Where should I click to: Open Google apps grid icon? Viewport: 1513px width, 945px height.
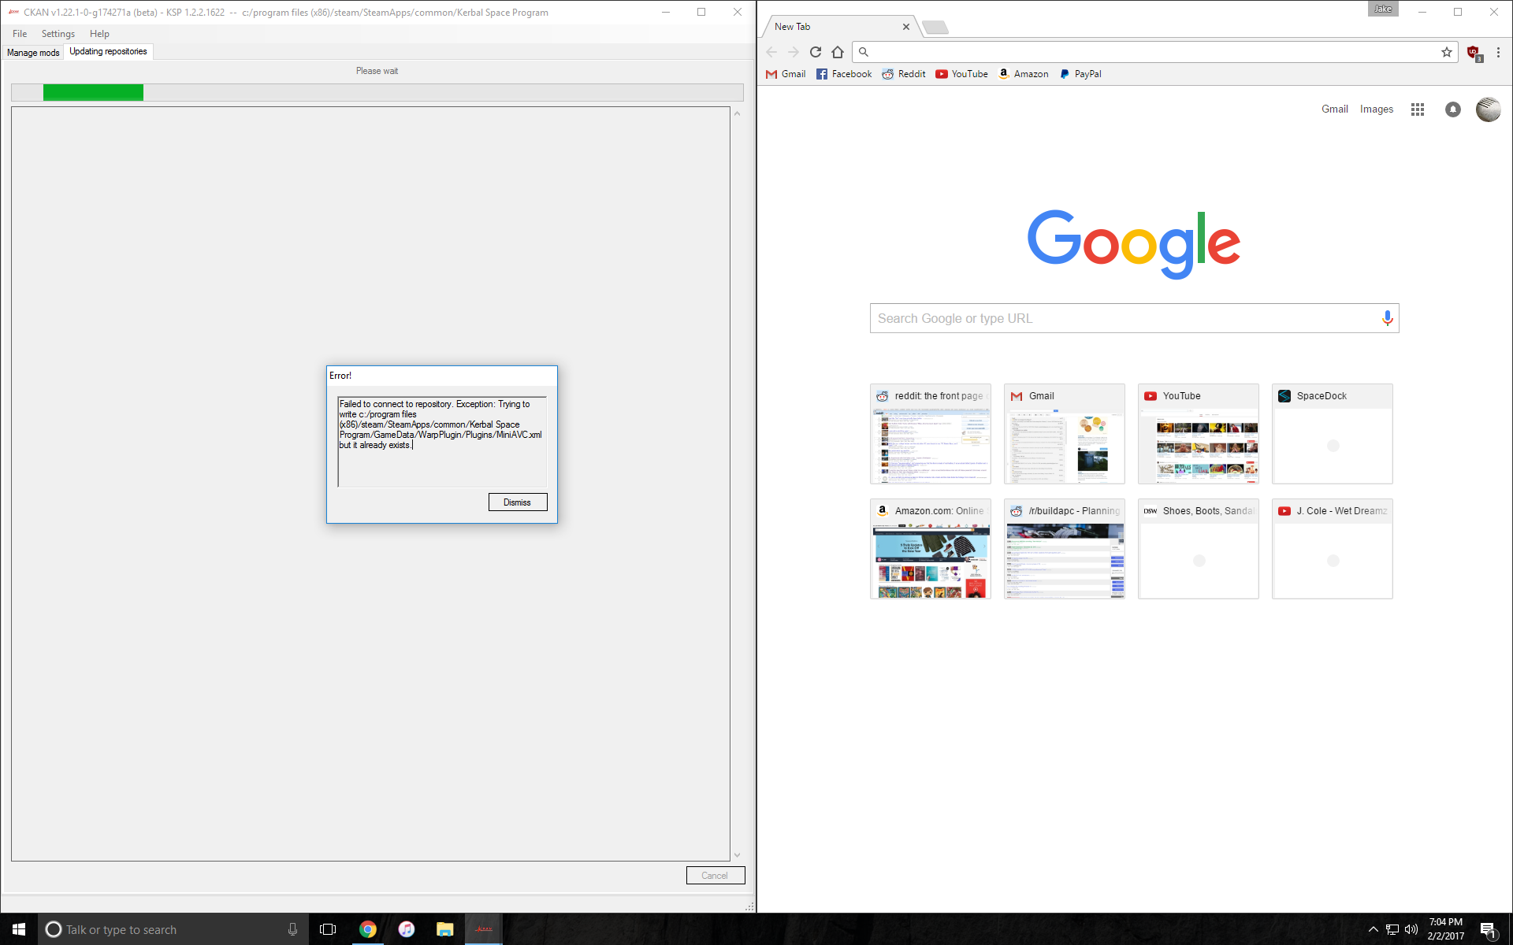(1418, 109)
